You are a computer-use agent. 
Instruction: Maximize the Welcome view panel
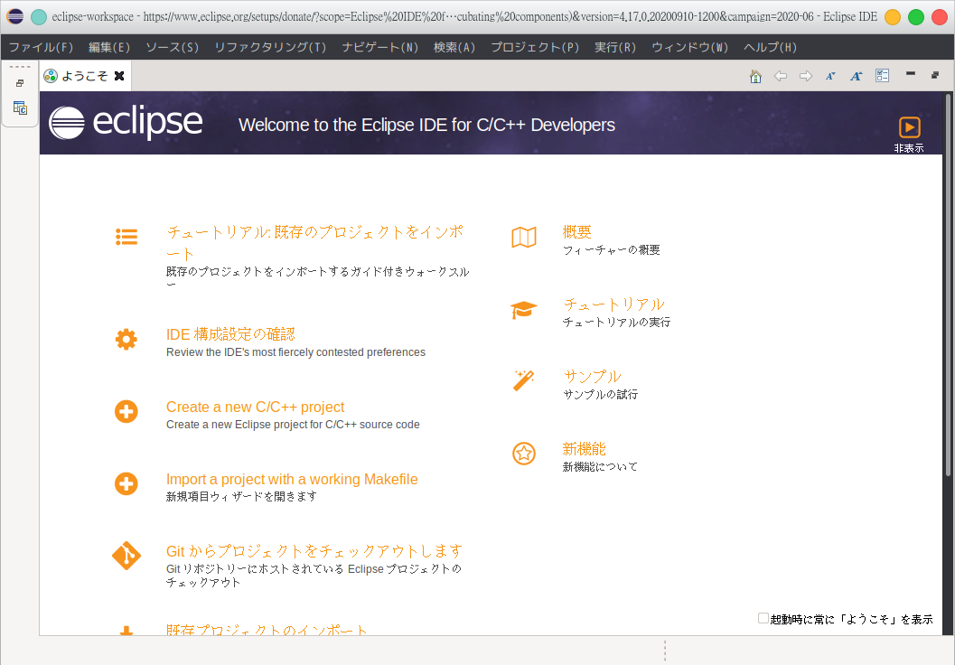pos(935,75)
